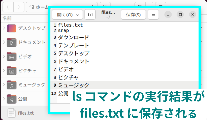Select the files.txt file icon in file manager
The image size is (207, 120).
tap(12, 113)
